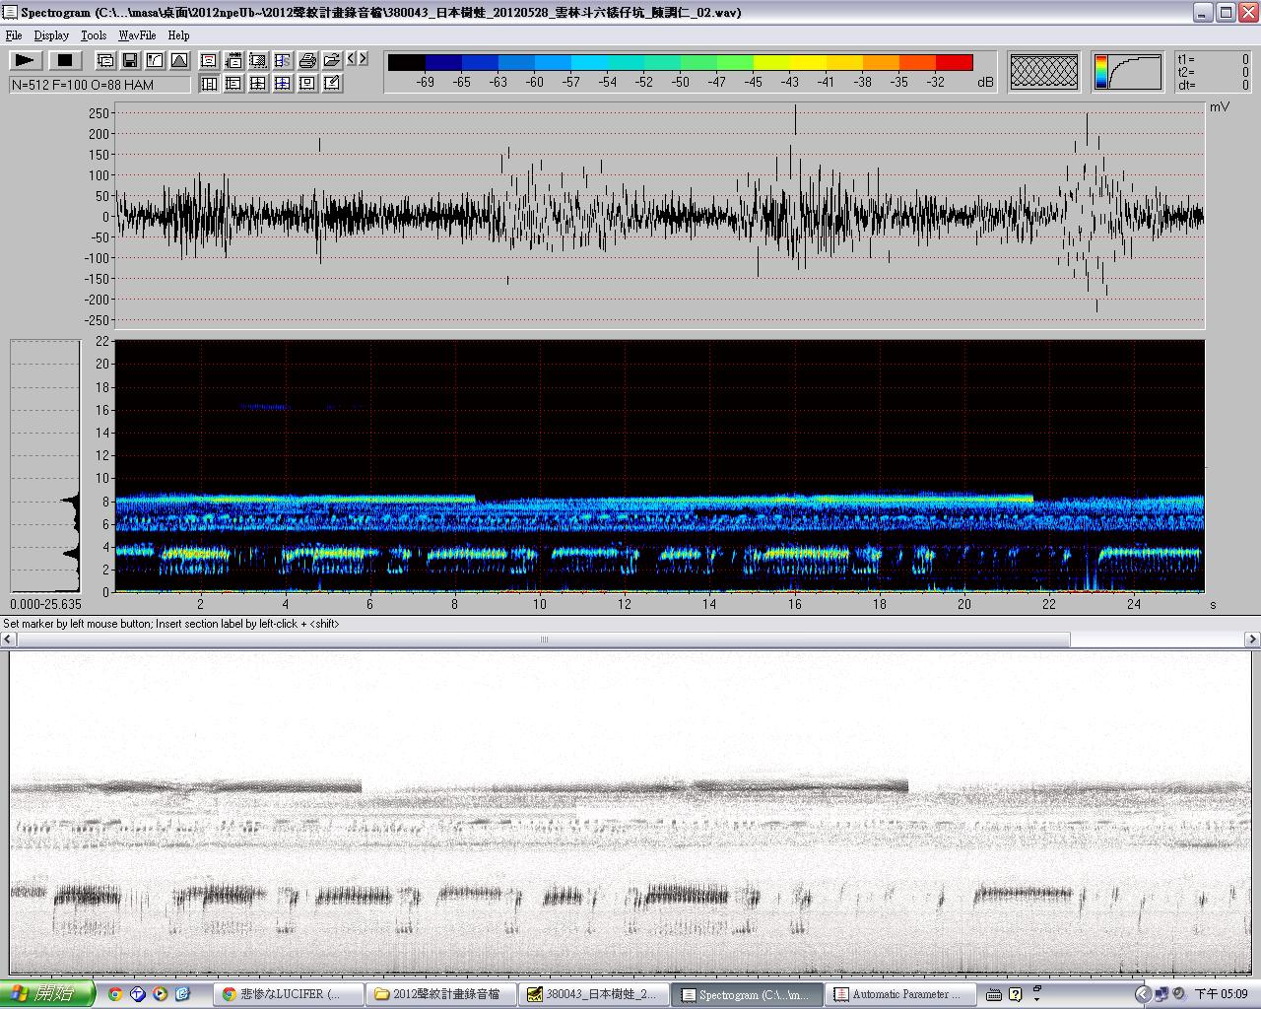Click the crosshatched filter pattern box
Image resolution: width=1261 pixels, height=1009 pixels.
click(1044, 71)
